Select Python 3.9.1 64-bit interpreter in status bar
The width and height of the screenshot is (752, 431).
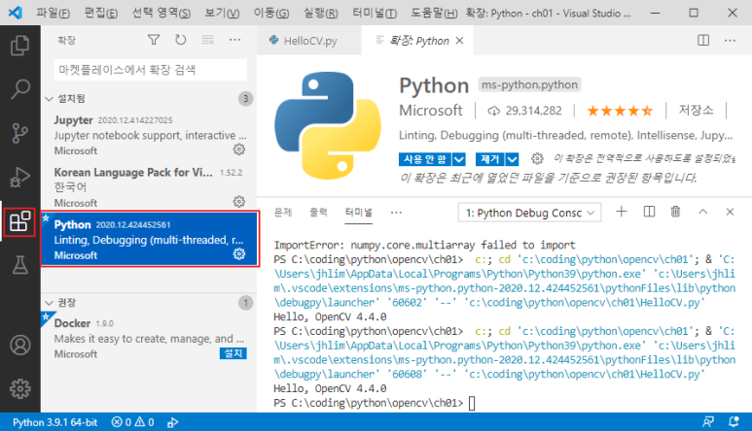(x=54, y=422)
